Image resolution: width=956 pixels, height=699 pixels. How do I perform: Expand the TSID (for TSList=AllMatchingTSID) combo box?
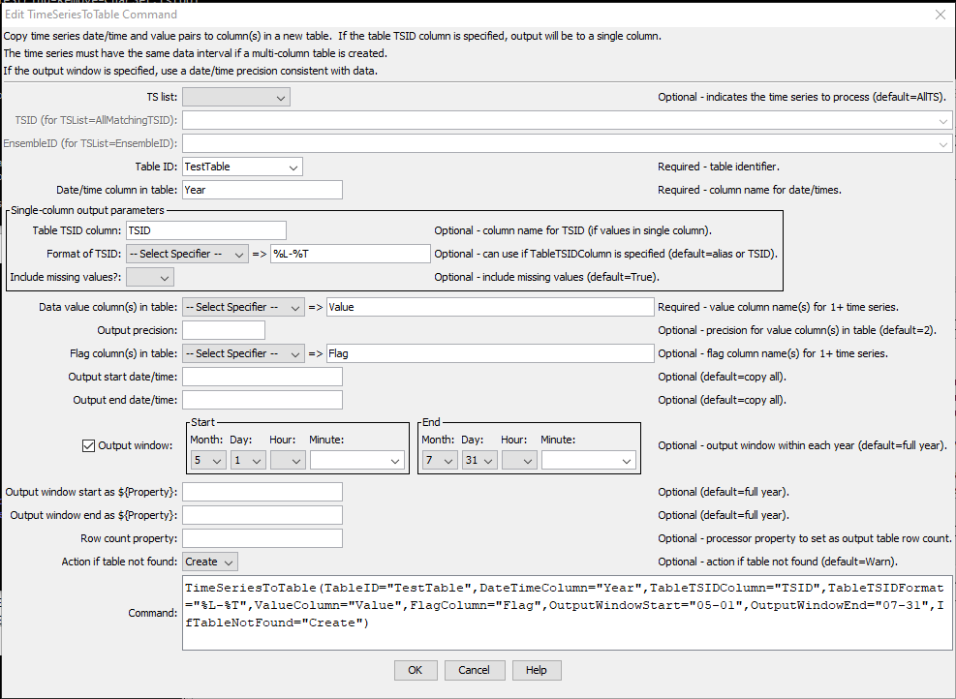[567, 120]
